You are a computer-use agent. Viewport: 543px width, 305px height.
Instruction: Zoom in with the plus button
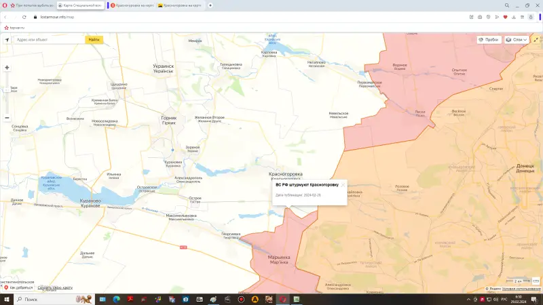tap(7, 68)
